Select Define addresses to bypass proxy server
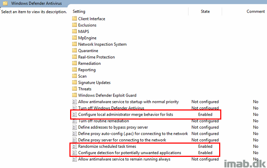The image size is (267, 168). pos(113,127)
